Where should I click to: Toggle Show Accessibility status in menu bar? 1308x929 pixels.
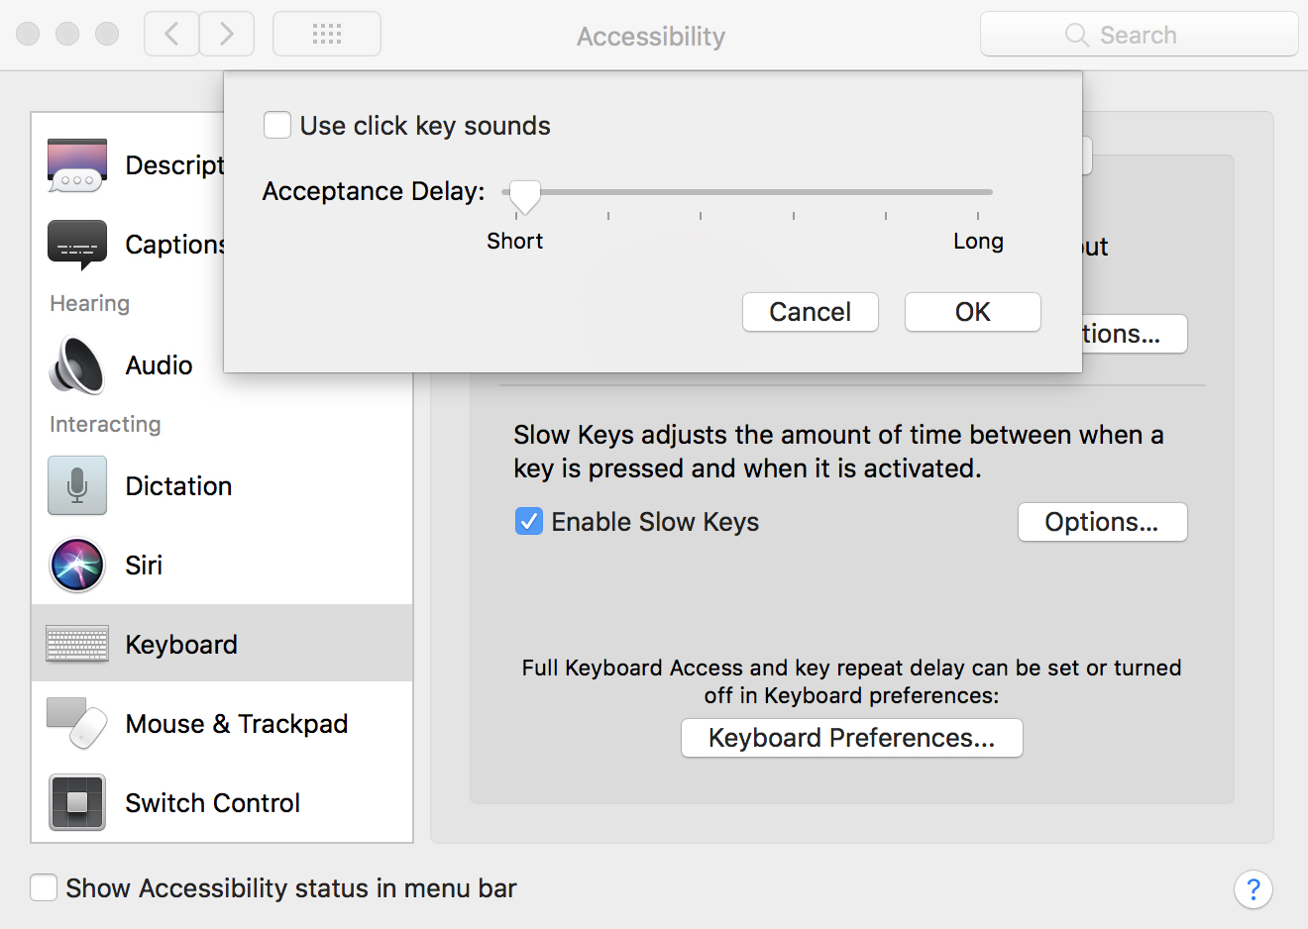[44, 887]
